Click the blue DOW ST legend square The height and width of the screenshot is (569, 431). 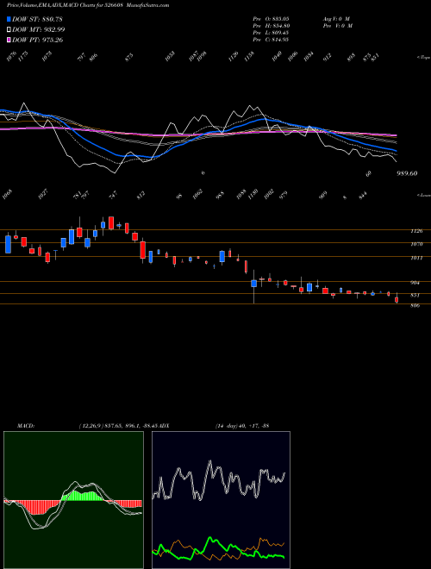(9, 19)
